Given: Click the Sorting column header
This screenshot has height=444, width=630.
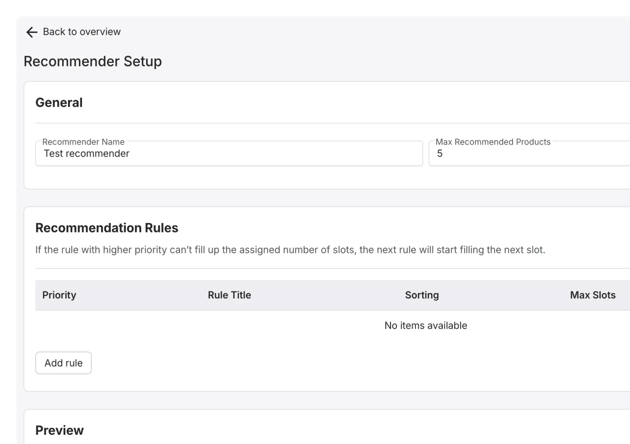Looking at the screenshot, I should (x=422, y=295).
